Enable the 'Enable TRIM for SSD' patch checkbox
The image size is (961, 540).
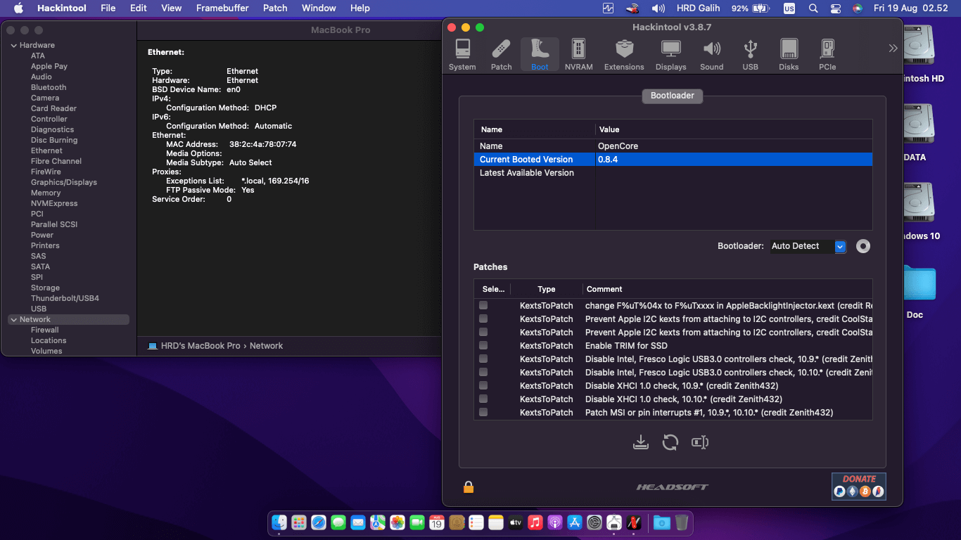[x=483, y=346]
